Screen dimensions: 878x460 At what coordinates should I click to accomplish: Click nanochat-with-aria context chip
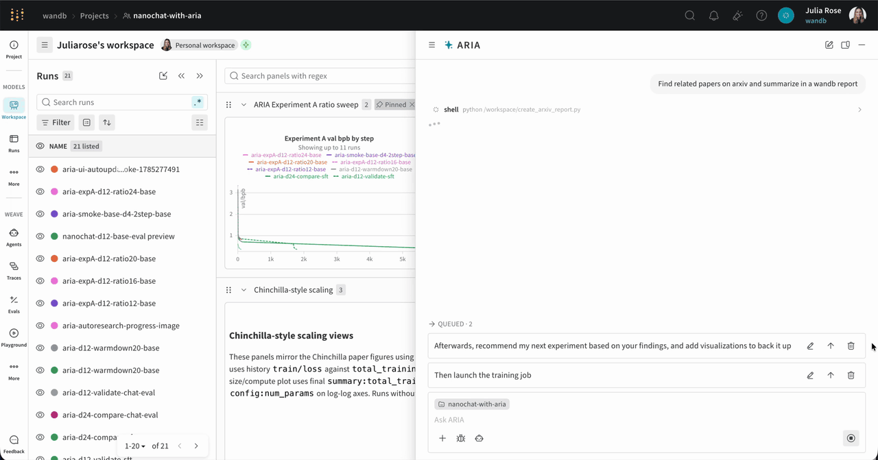click(472, 404)
